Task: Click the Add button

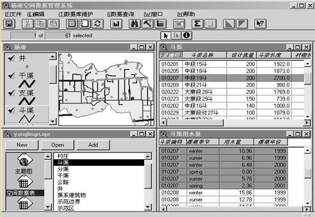Action: point(93,145)
